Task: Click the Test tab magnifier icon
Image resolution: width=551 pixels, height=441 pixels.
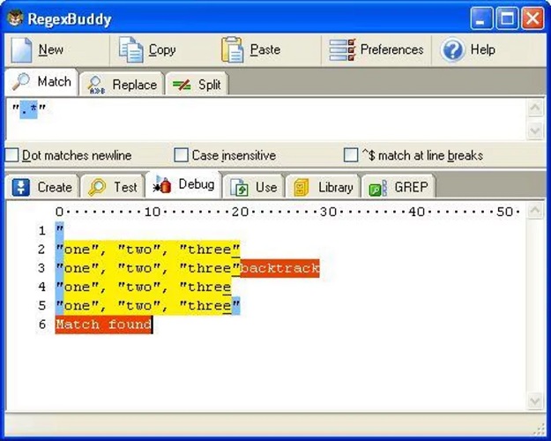Action: point(97,187)
